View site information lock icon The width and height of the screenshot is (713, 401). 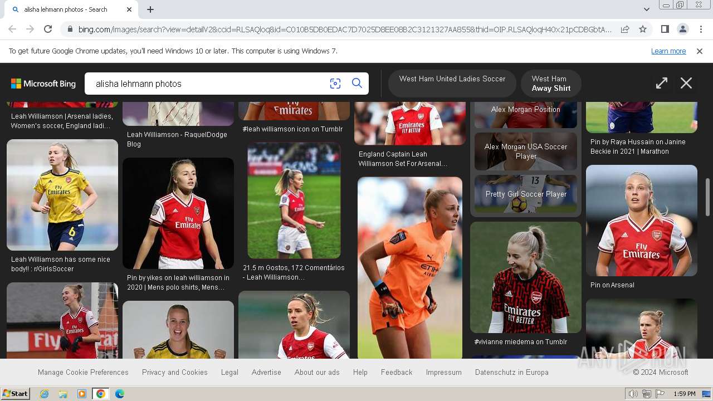[69, 29]
